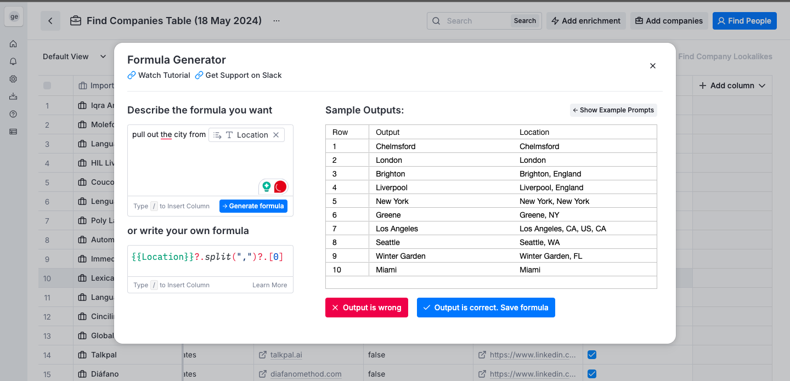
Task: Toggle the checkbox in the Diáfano row
Action: click(x=592, y=374)
